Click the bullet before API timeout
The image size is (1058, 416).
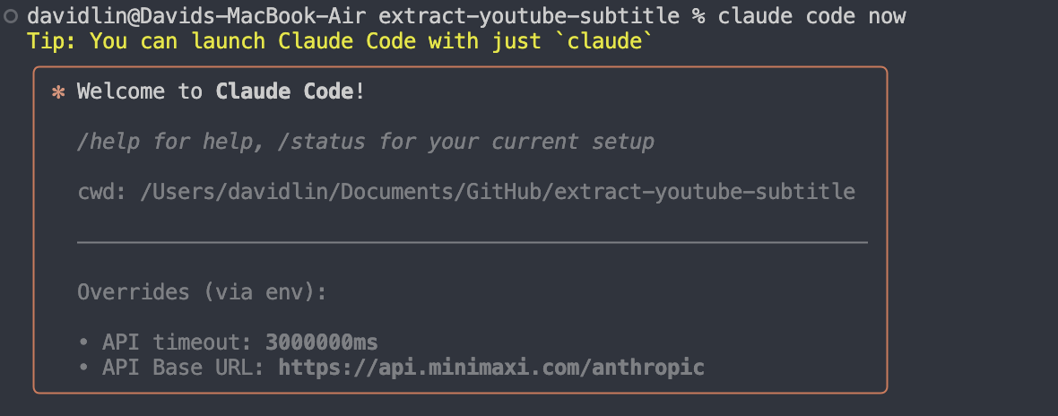click(83, 342)
